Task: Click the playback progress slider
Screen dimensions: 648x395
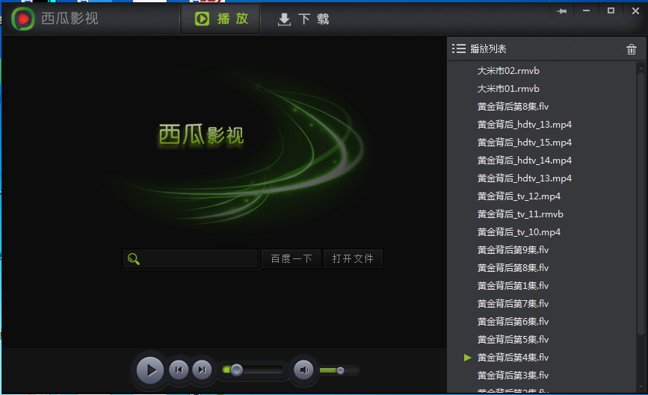Action: [x=253, y=370]
